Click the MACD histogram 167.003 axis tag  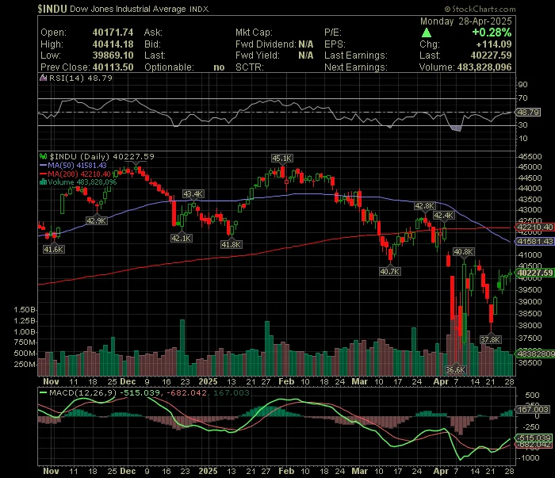[533, 409]
